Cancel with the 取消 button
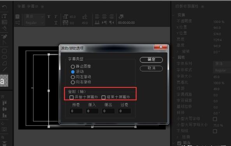The width and height of the screenshot is (231, 146). [x=151, y=68]
